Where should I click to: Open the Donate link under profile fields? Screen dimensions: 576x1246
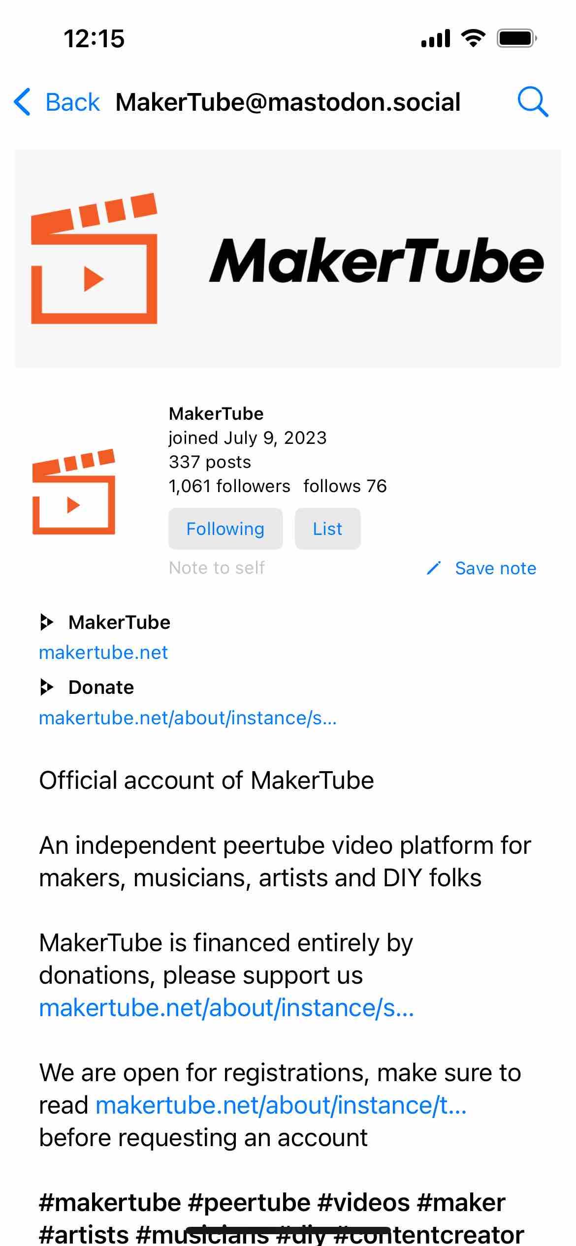(x=188, y=718)
